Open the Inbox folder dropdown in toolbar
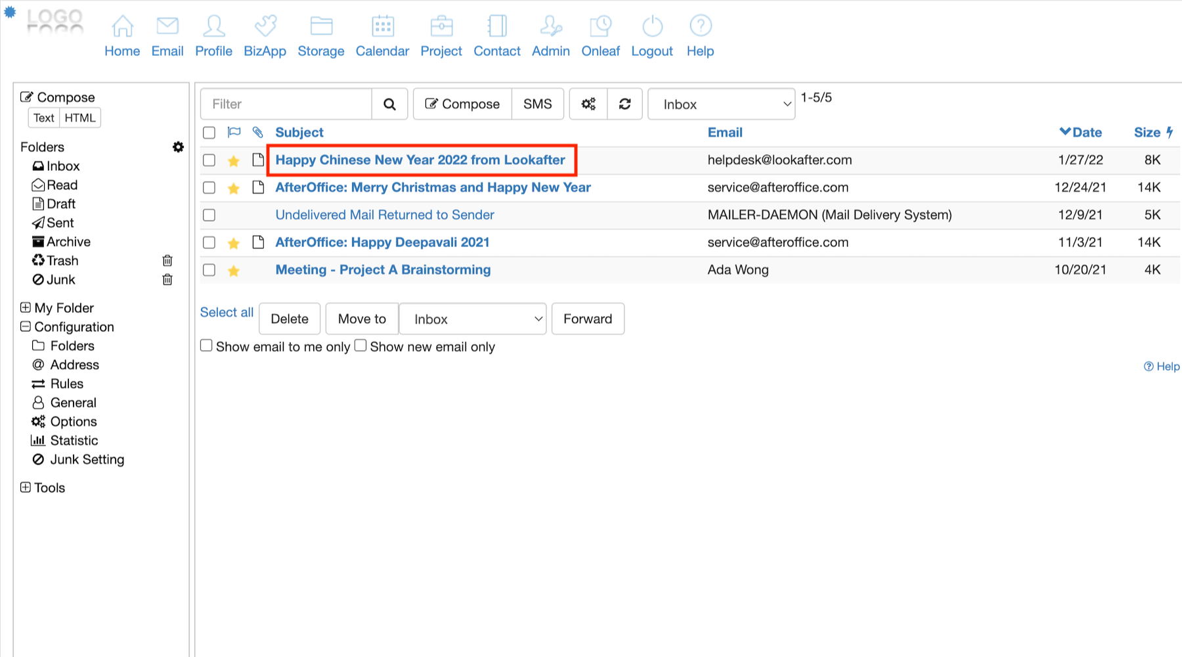This screenshot has width=1182, height=657. pyautogui.click(x=721, y=104)
